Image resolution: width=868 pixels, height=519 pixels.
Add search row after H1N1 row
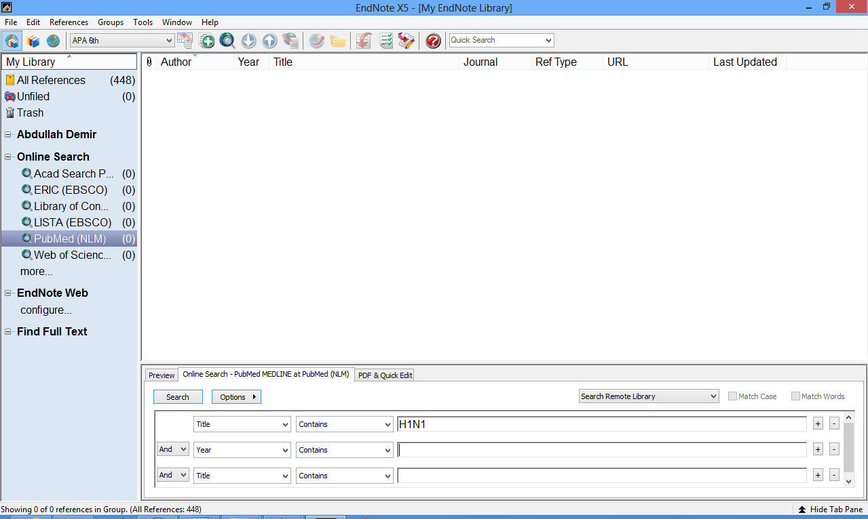(x=818, y=423)
